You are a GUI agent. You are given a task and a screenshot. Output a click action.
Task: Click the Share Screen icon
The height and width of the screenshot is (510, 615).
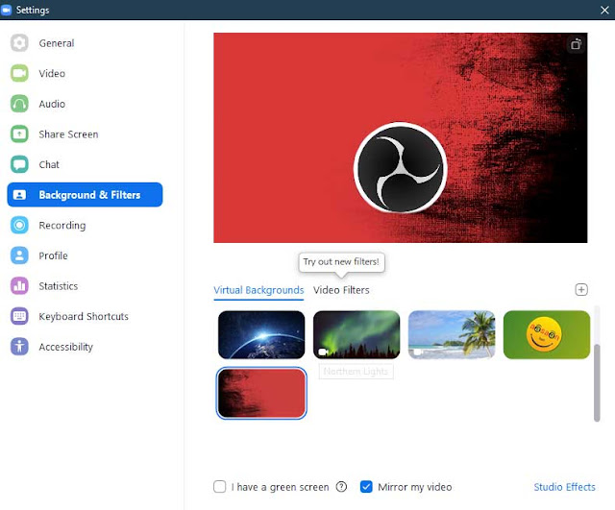click(x=19, y=134)
